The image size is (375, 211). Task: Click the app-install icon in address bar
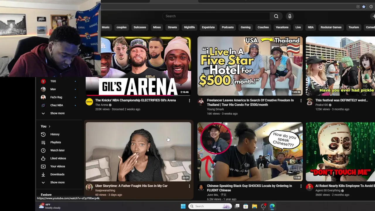358,6
